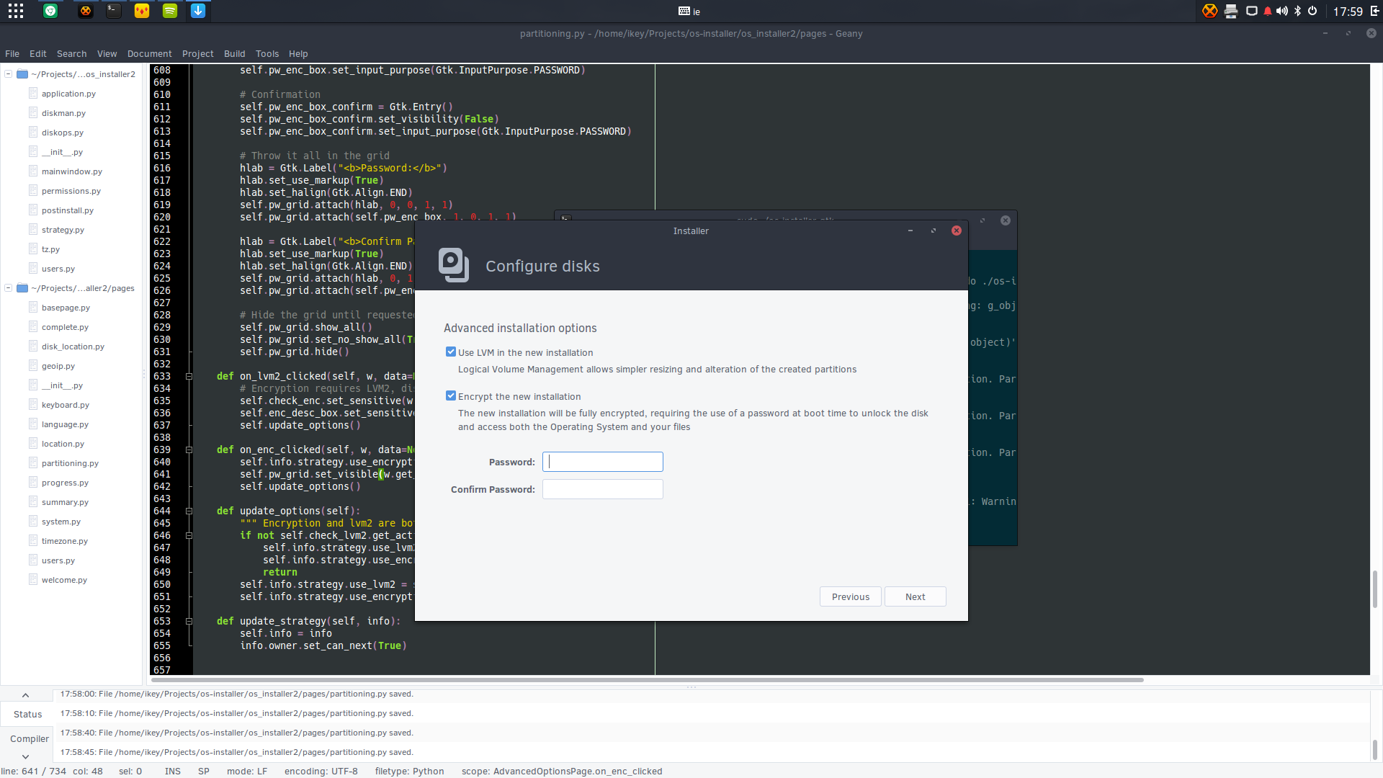
Task: Open the Search menu
Action: point(71,53)
